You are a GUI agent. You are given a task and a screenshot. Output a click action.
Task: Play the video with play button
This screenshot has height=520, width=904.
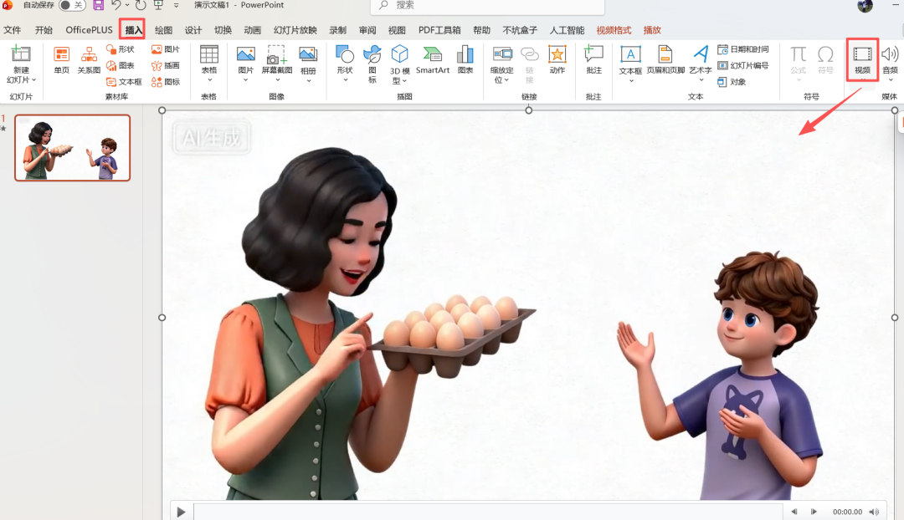click(x=181, y=512)
